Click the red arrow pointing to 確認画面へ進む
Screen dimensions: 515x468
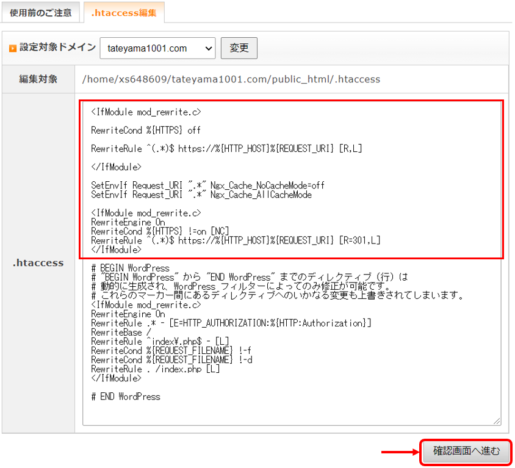click(399, 452)
